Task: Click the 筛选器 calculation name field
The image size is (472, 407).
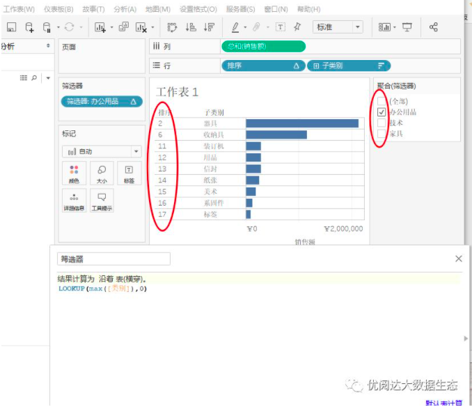Action: tap(113, 259)
